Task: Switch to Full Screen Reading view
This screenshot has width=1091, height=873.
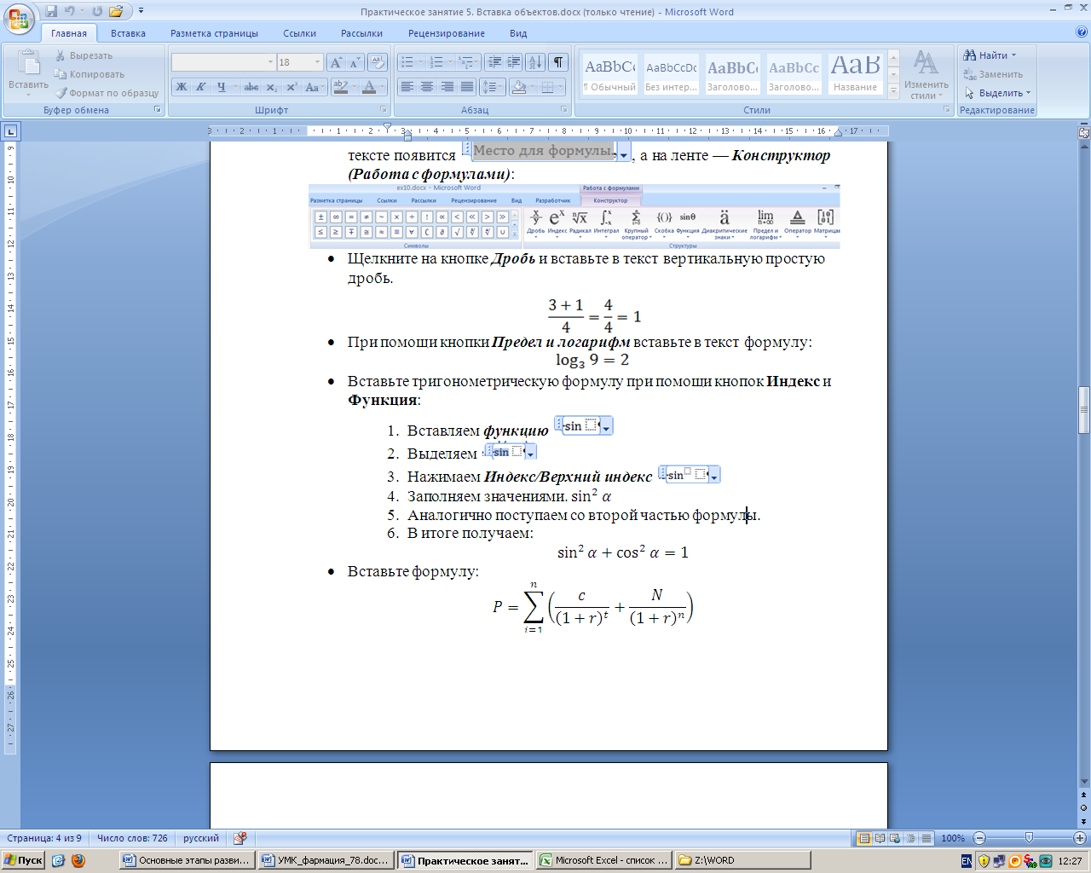Action: click(880, 838)
